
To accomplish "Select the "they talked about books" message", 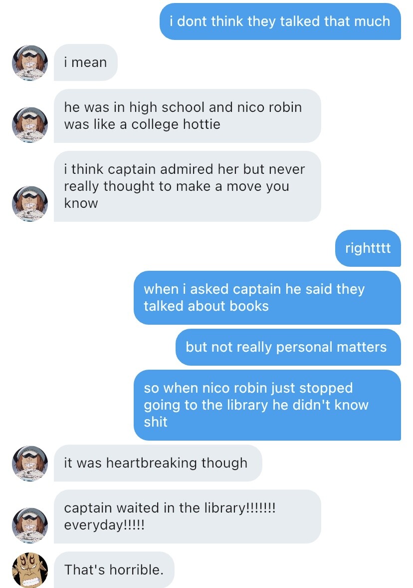I will (x=267, y=298).
